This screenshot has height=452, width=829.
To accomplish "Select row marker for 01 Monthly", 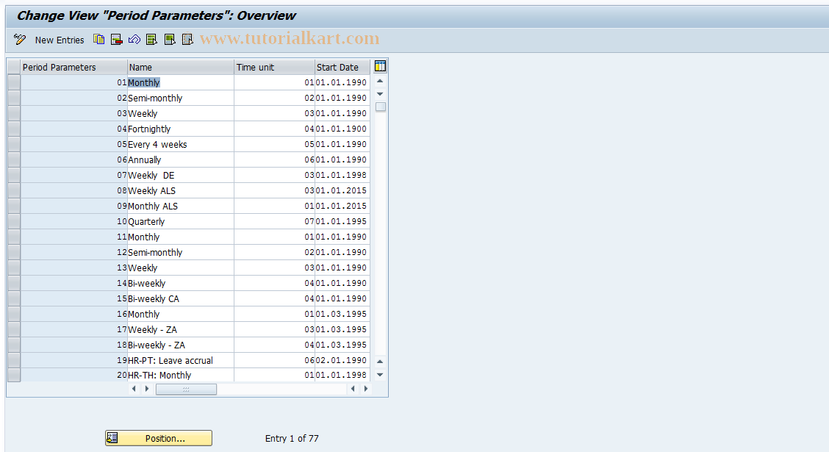I will click(14, 82).
